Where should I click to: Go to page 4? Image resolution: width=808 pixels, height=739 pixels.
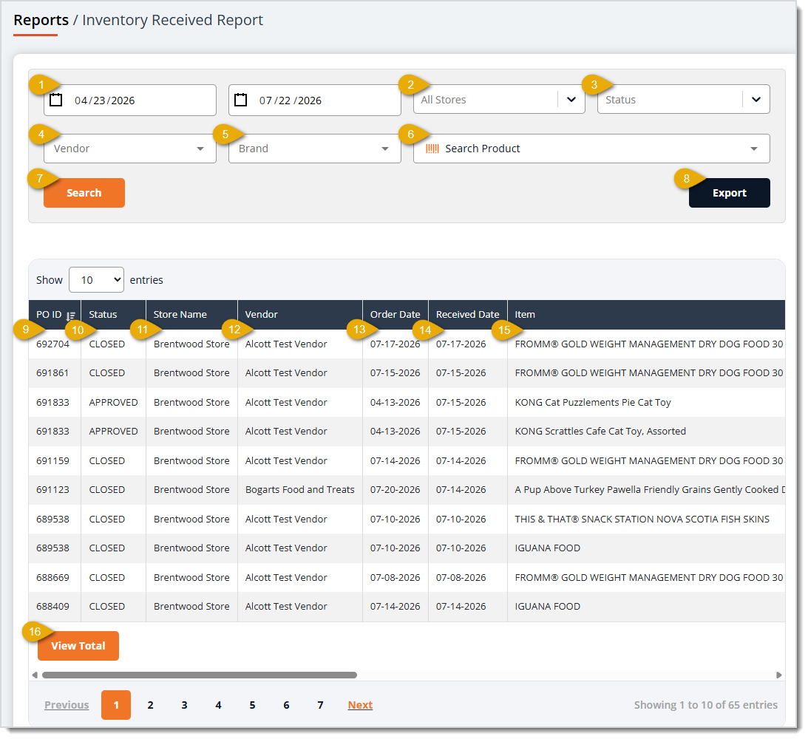(219, 705)
